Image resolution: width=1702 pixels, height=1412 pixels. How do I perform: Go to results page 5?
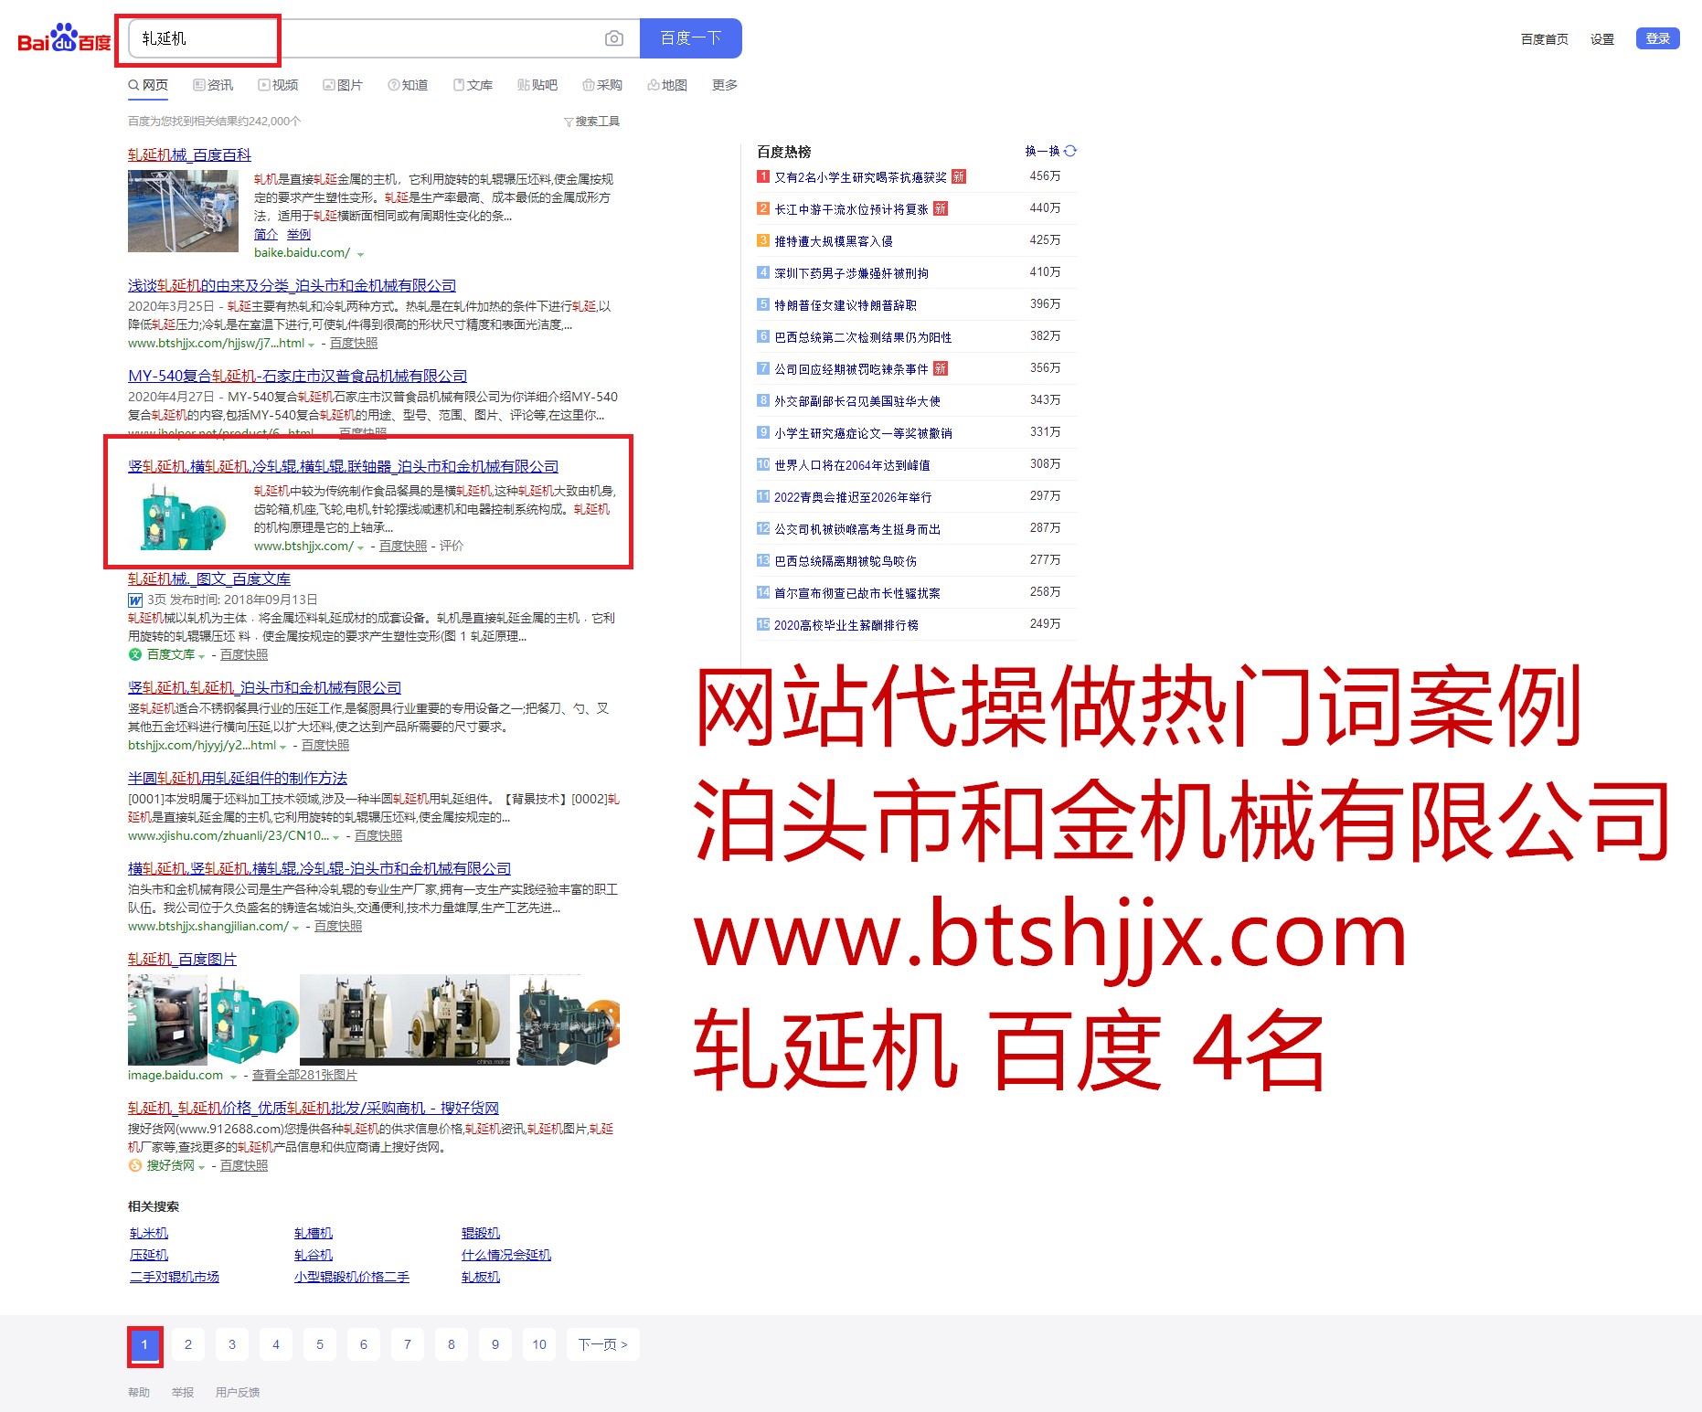pos(320,1344)
